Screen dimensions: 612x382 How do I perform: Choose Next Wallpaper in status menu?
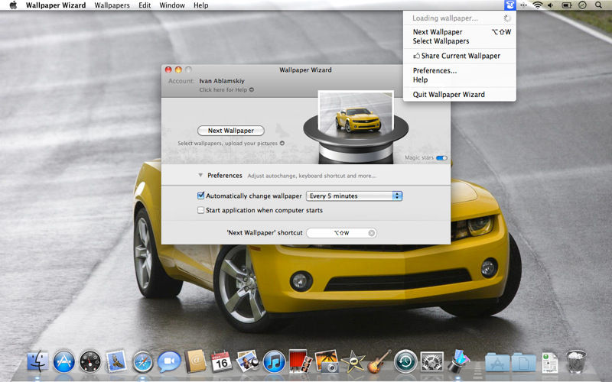click(460, 32)
